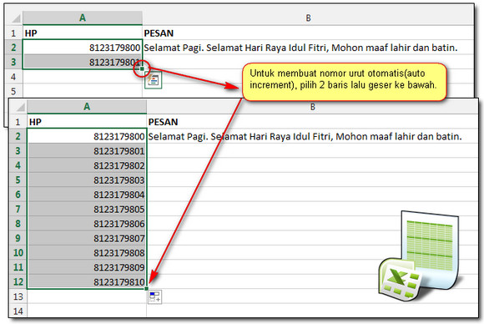Select row 9 header
Image resolution: width=484 pixels, height=324 pixels.
point(18,238)
